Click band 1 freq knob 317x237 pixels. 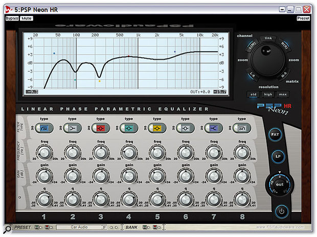coord(44,153)
